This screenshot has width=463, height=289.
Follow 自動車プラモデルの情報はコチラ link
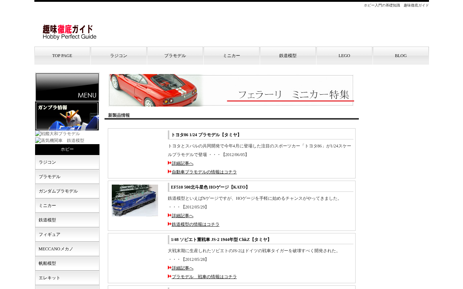click(204, 172)
